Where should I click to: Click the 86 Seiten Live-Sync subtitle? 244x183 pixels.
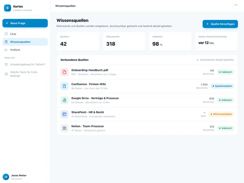(x=90, y=88)
